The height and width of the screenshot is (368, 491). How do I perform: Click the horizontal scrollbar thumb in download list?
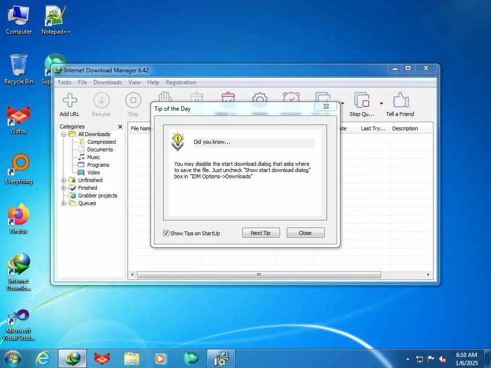point(259,275)
